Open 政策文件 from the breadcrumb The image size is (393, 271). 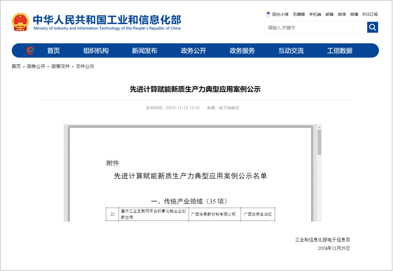60,66
